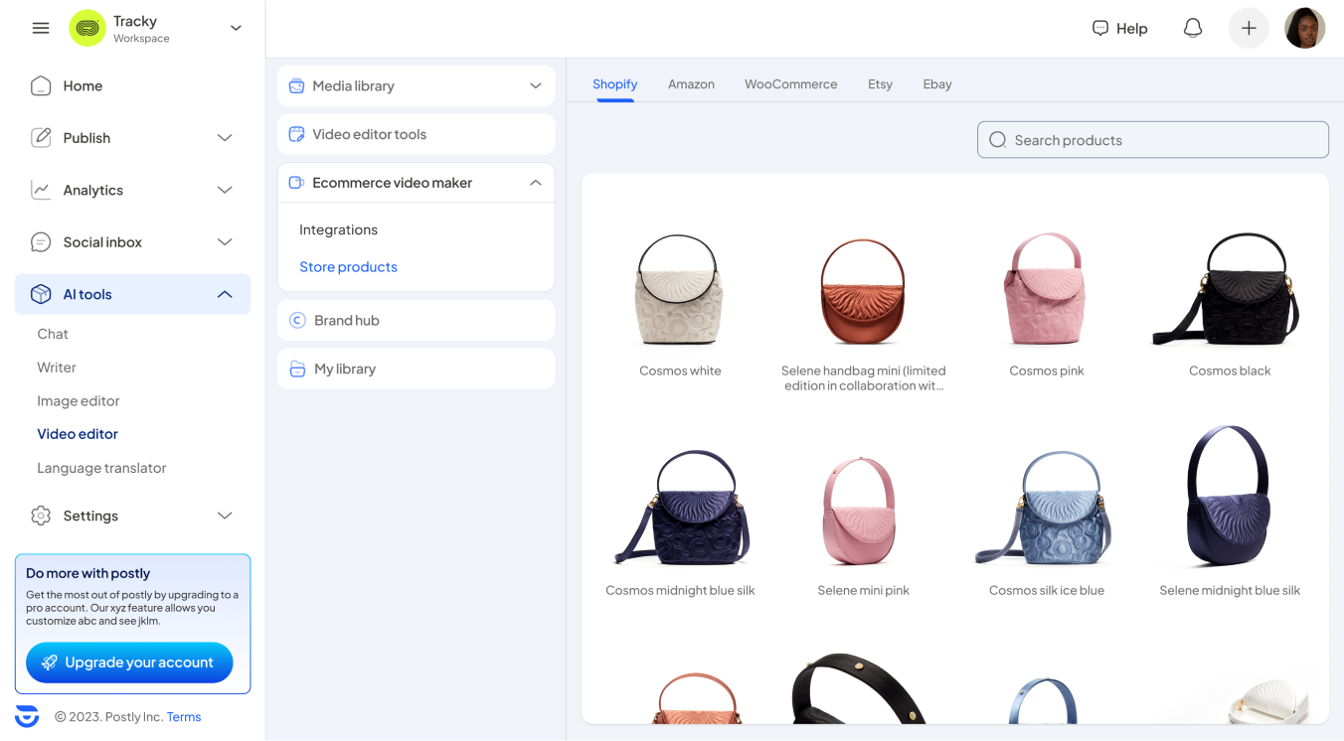Click the search magnifier icon
1344x741 pixels.
pos(998,140)
